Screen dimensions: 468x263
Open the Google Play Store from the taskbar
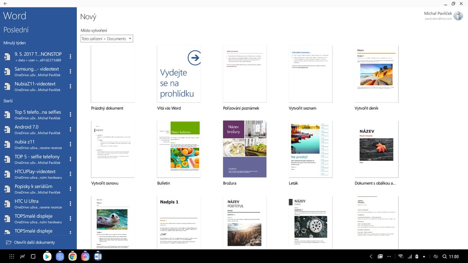(x=47, y=256)
